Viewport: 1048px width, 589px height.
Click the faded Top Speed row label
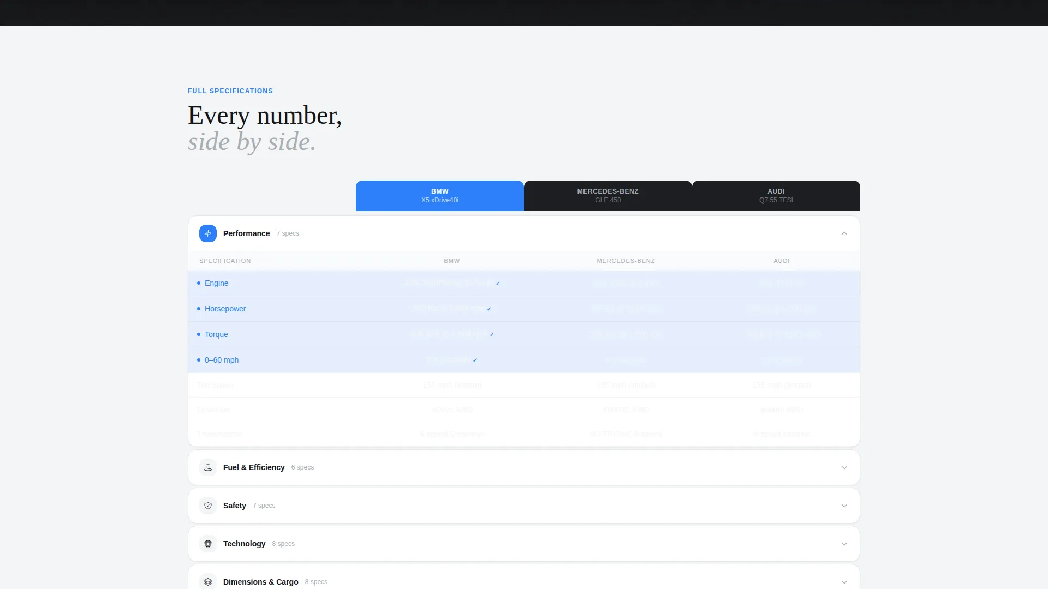pyautogui.click(x=215, y=385)
